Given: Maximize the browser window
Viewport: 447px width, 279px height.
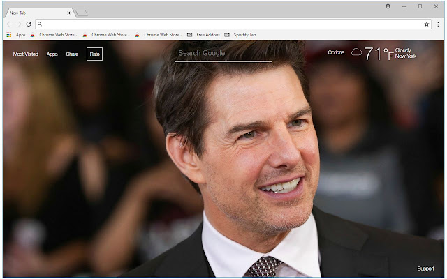Looking at the screenshot, I should (420, 6).
